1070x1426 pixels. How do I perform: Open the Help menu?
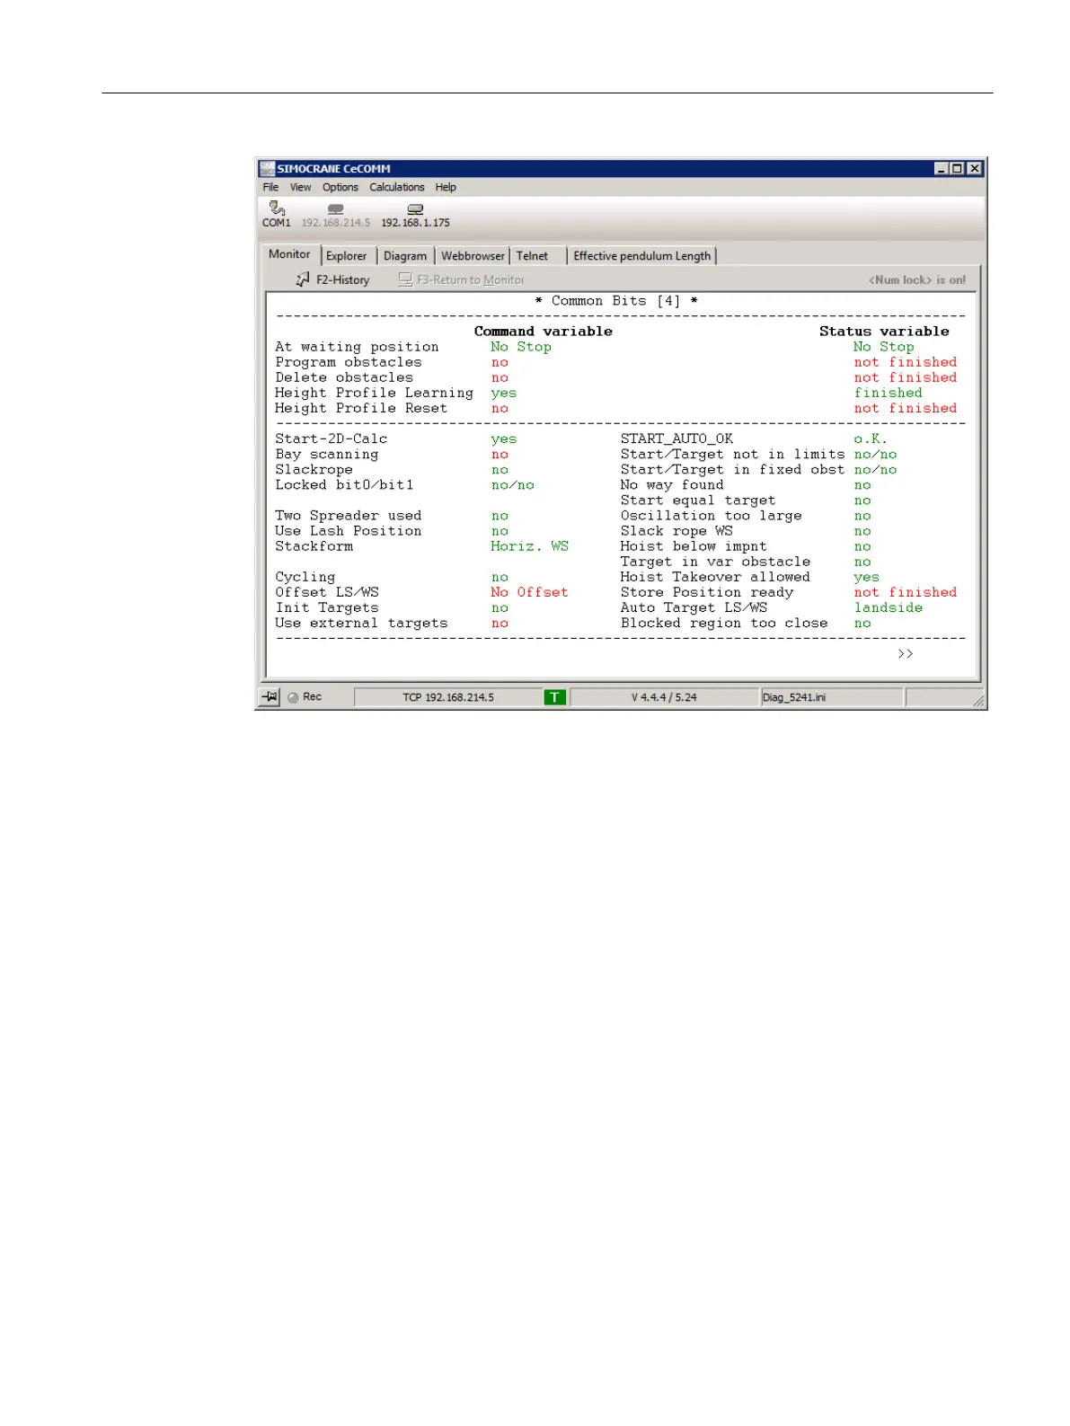(446, 188)
